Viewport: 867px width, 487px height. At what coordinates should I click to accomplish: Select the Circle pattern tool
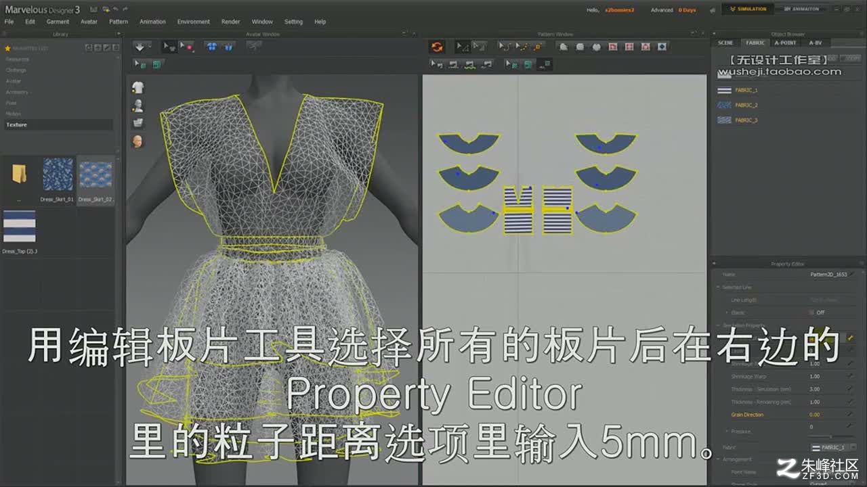click(x=596, y=47)
